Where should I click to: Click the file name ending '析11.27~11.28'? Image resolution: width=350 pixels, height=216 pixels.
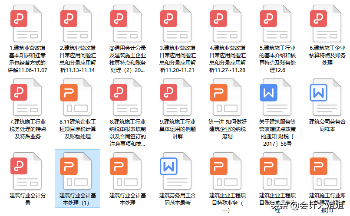pyautogui.click(x=228, y=59)
